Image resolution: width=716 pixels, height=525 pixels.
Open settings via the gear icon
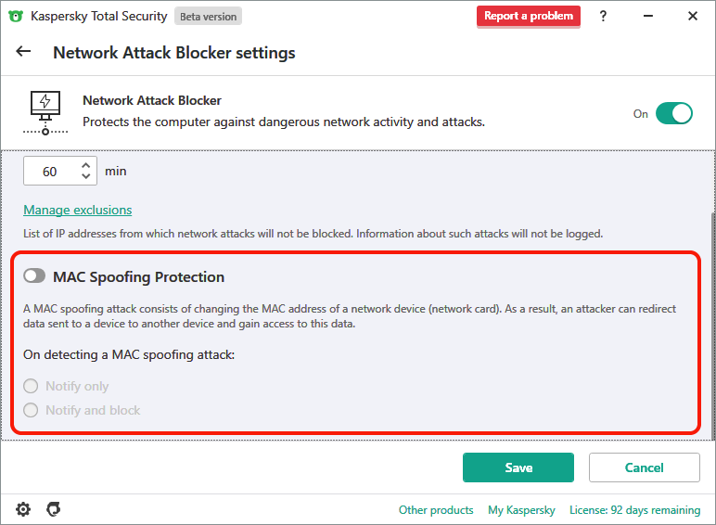23,509
